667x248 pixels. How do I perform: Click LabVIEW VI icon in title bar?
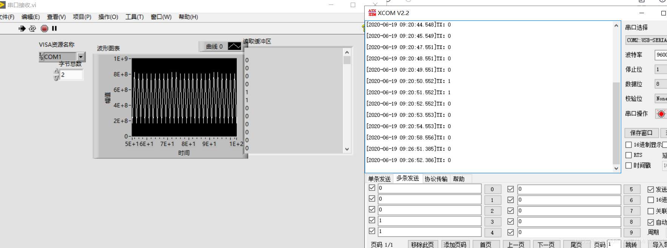pos(2,5)
